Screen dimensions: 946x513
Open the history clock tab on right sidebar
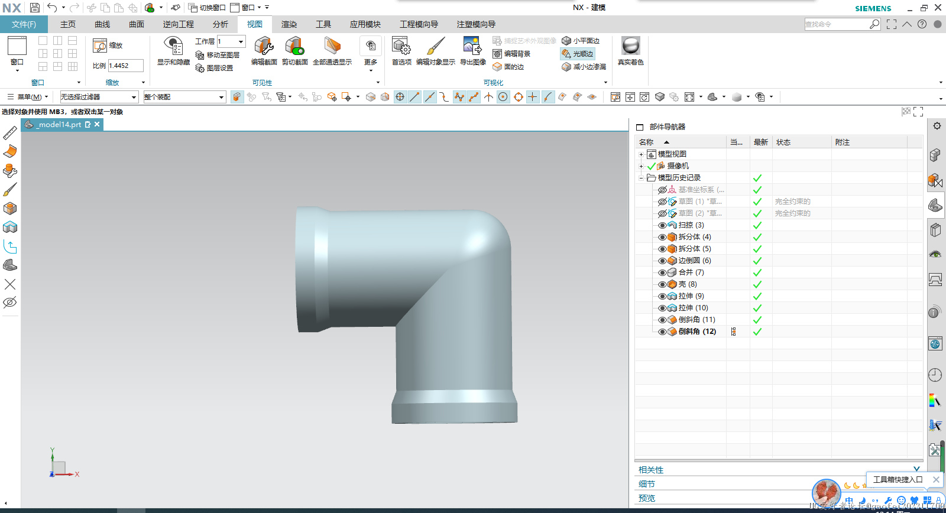(x=935, y=375)
